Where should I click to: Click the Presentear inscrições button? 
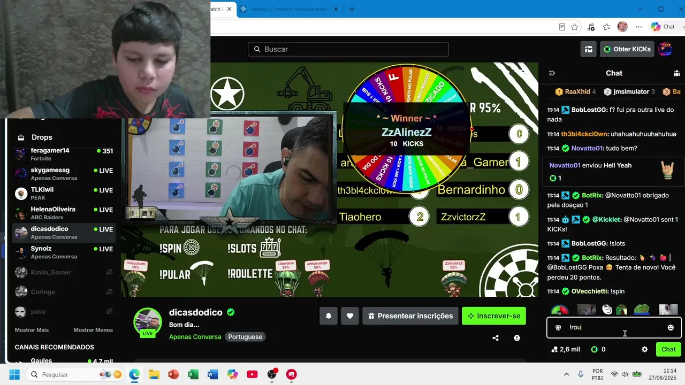pyautogui.click(x=410, y=316)
